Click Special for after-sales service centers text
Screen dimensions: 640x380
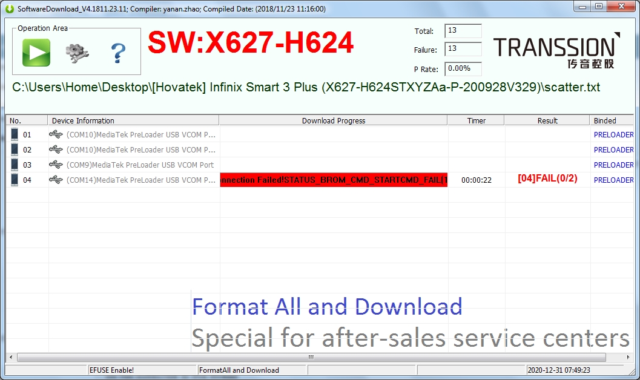coord(411,338)
